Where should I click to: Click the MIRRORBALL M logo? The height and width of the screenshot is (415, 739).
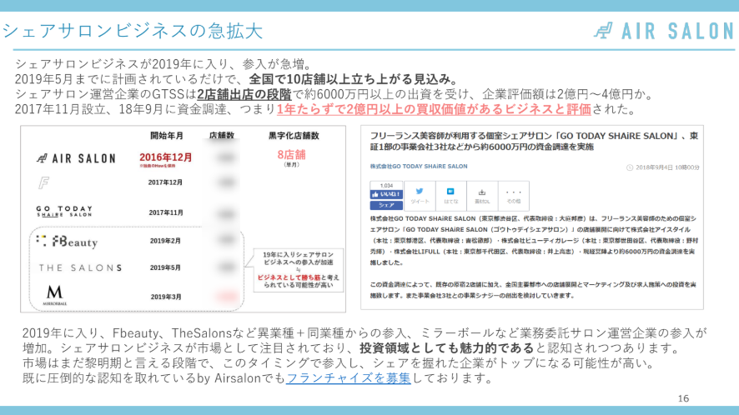coord(54,295)
